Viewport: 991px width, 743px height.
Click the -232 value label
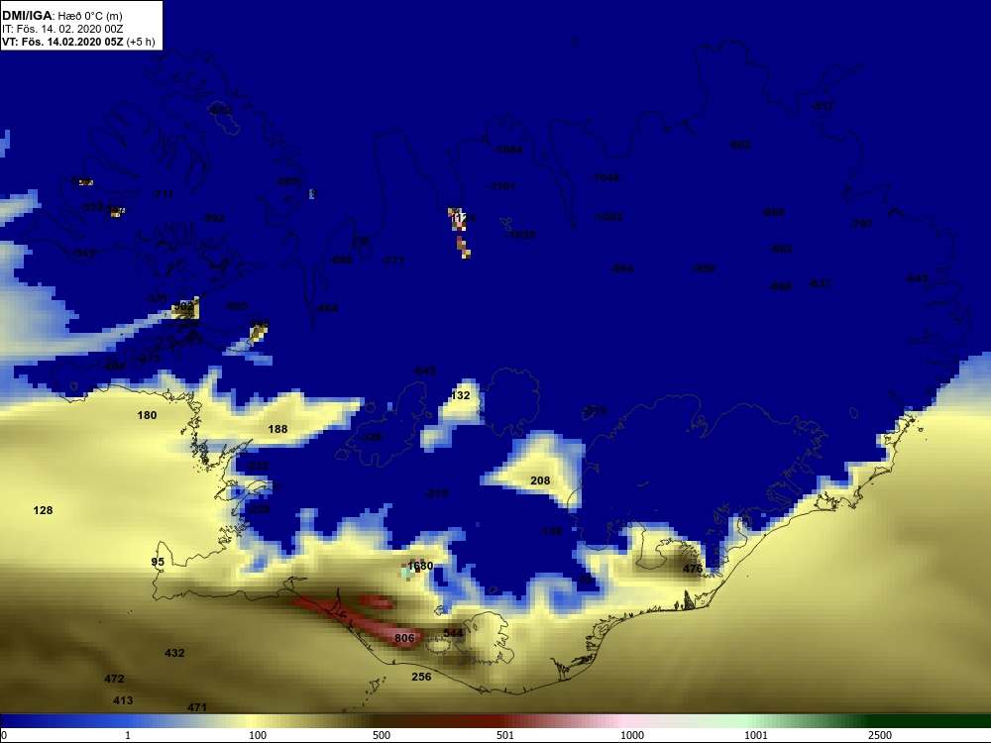[x=257, y=466]
